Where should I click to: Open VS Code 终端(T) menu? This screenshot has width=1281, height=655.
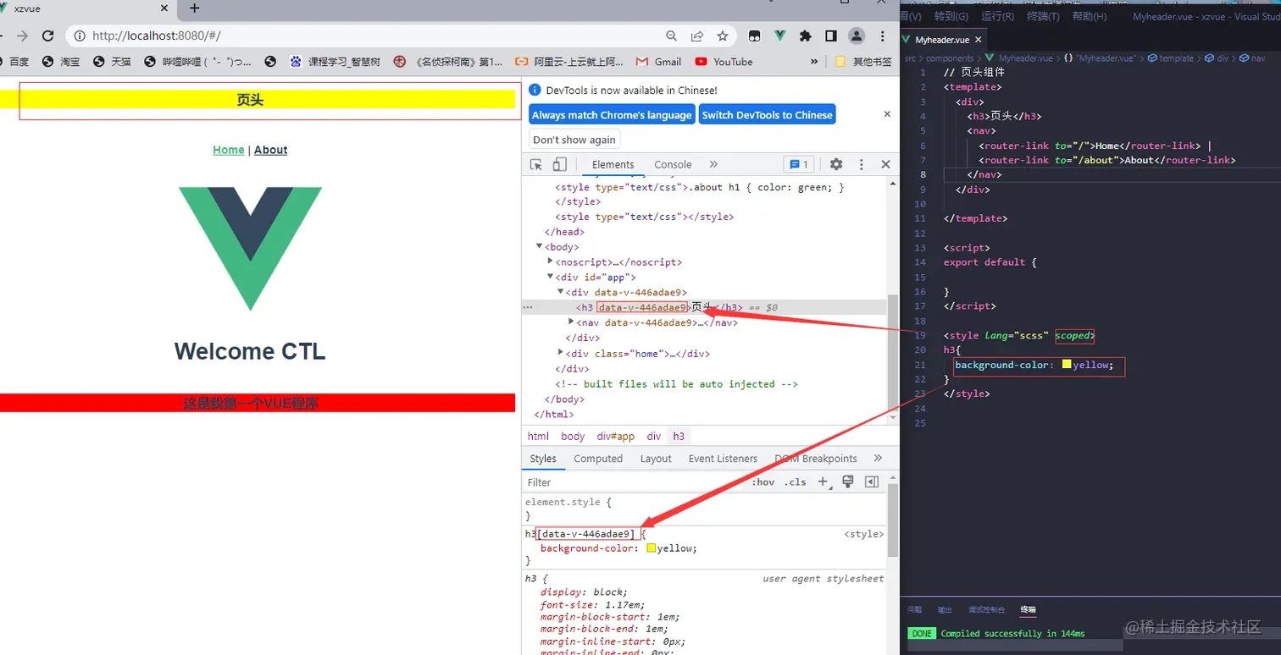click(1043, 16)
